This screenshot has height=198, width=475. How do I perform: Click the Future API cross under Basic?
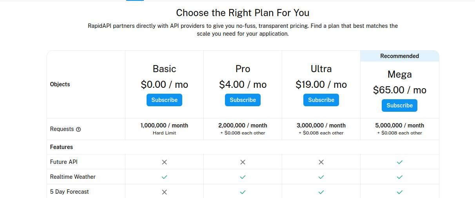pos(164,162)
